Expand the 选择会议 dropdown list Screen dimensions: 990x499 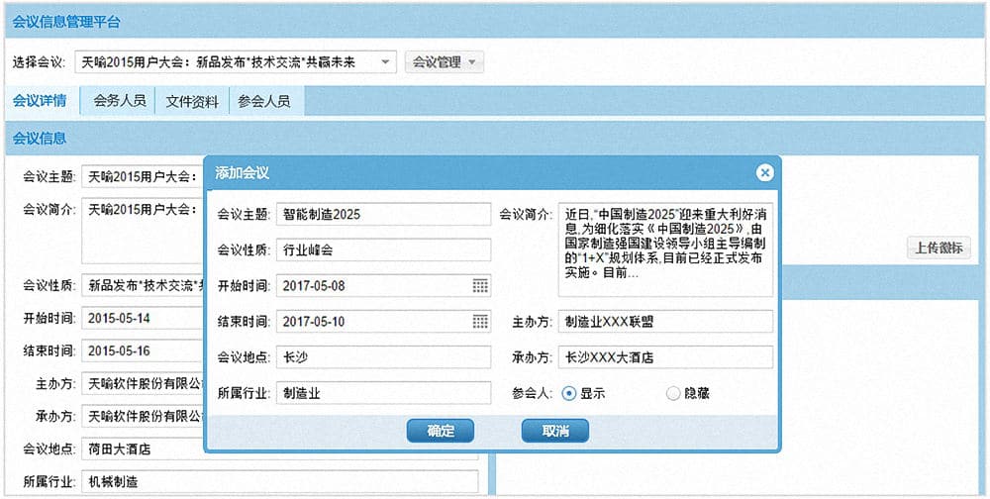pyautogui.click(x=385, y=62)
